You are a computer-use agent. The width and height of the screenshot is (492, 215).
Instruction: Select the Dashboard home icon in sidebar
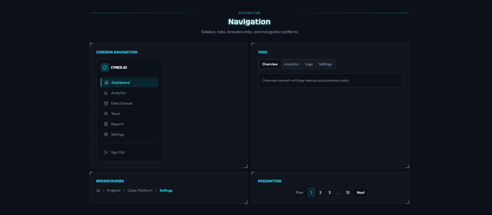click(x=106, y=82)
